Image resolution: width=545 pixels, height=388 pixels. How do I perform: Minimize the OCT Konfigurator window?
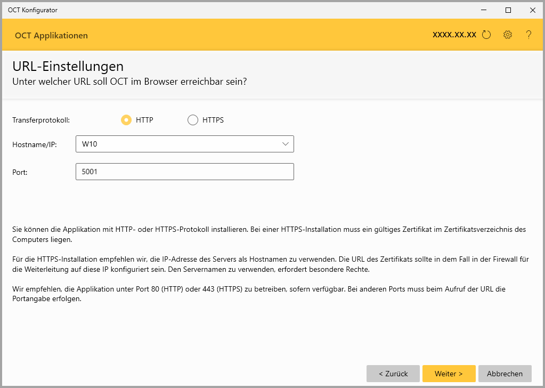coord(484,10)
